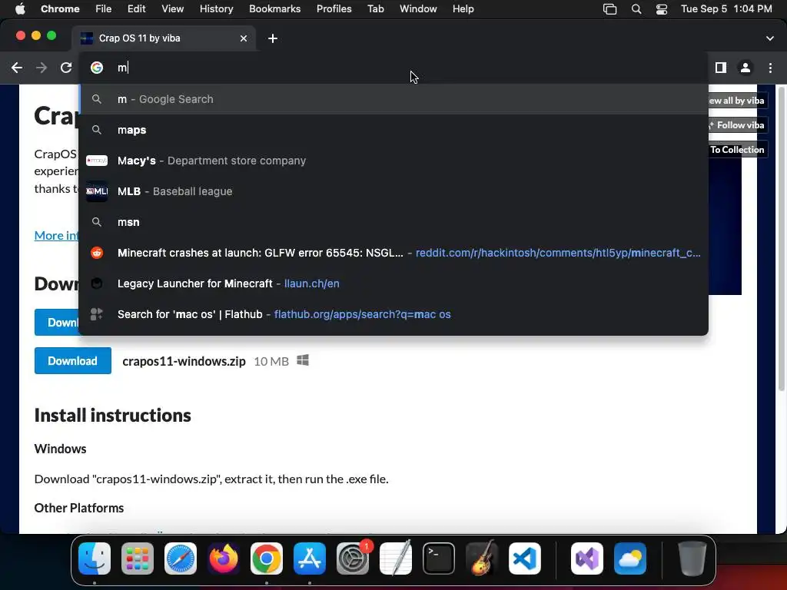This screenshot has height=590, width=787.
Task: Open Finder from the Dock
Action: [95, 559]
